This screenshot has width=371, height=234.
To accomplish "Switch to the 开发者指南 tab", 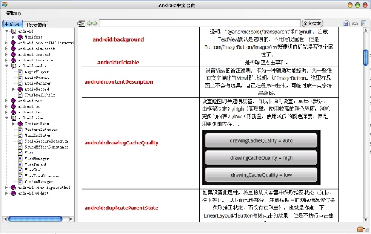I will point(36,25).
